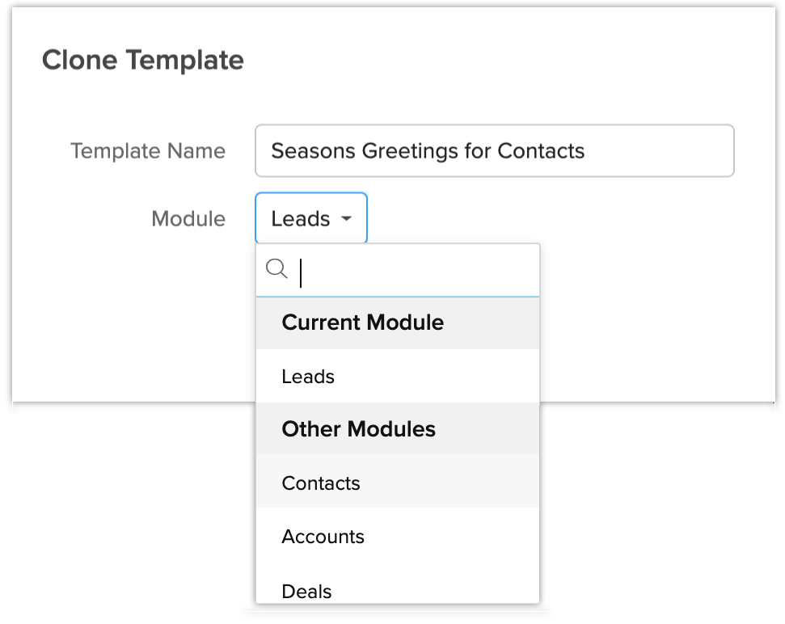Click into the module search box
The width and height of the screenshot is (785, 624).
tap(412, 271)
